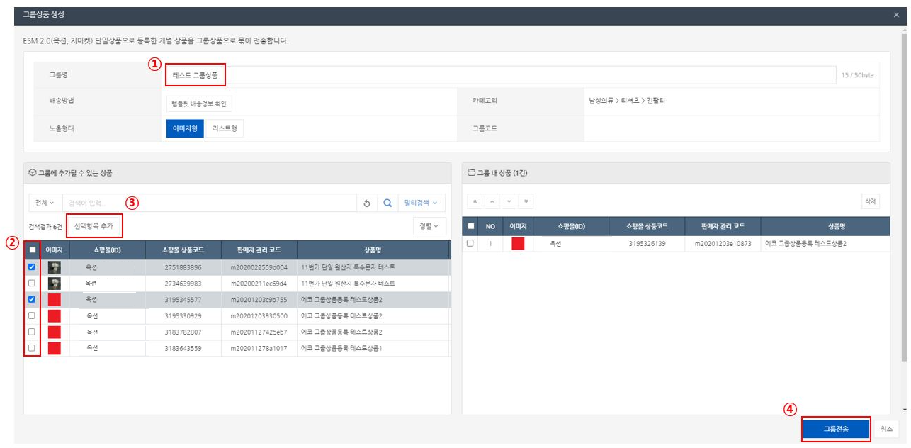Move item to top with double-up arrow
The height and width of the screenshot is (448, 911).
point(475,202)
